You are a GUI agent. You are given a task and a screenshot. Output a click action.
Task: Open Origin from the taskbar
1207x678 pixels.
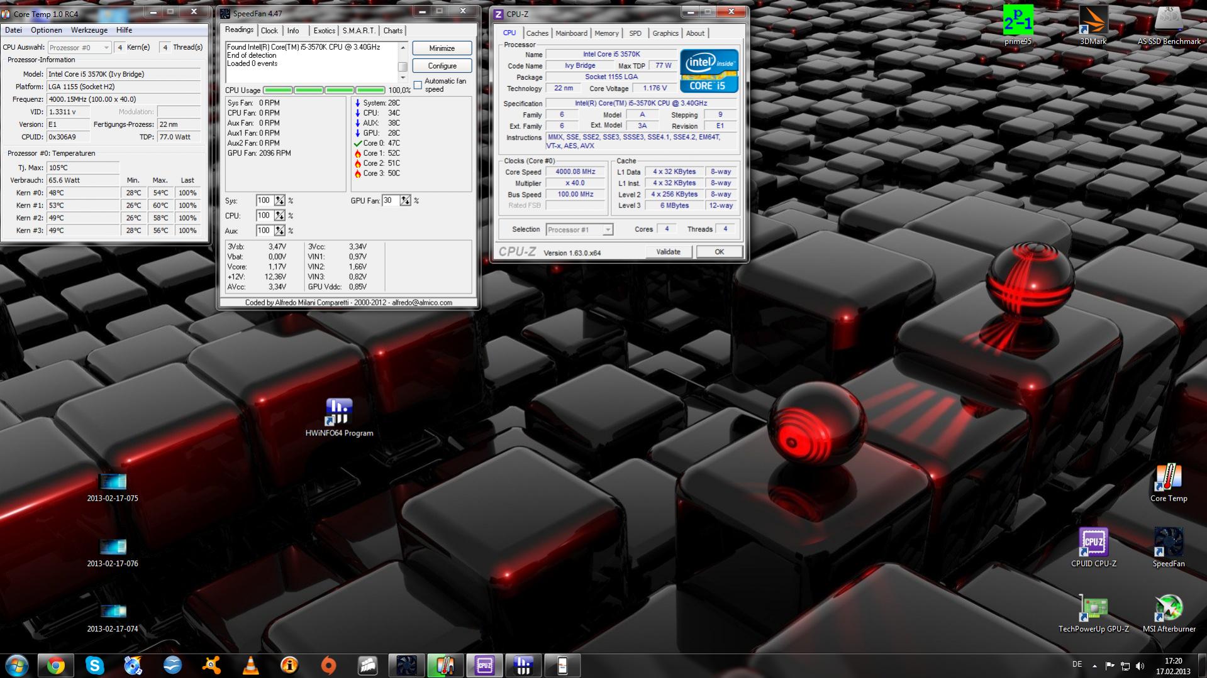[329, 665]
